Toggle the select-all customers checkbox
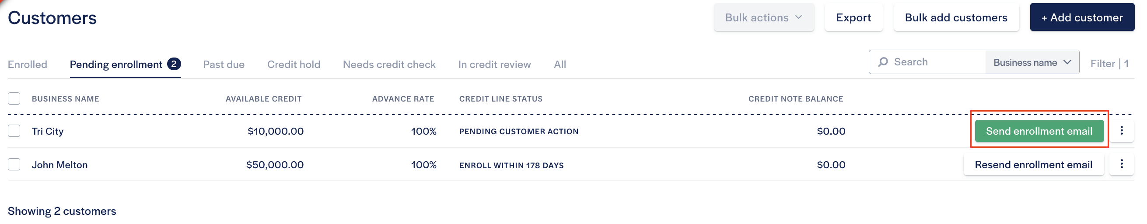The width and height of the screenshot is (1147, 224). coord(14,98)
